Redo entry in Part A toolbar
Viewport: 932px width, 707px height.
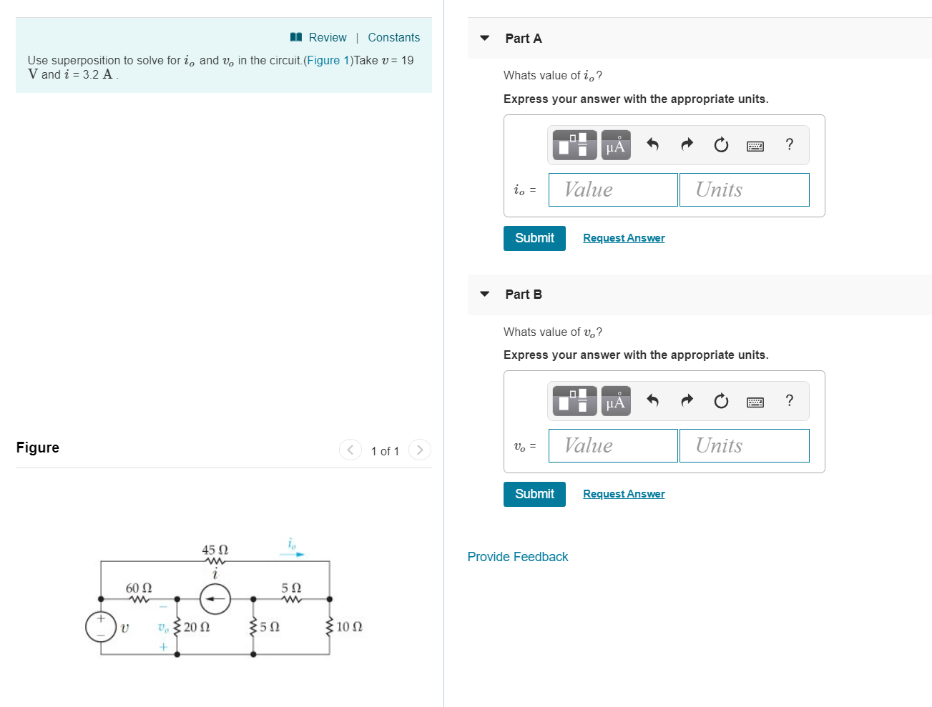(x=687, y=144)
